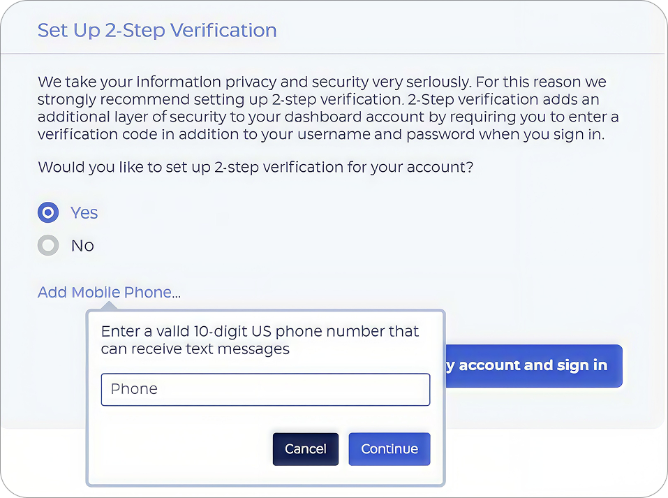Click the Yes option label text

84,212
